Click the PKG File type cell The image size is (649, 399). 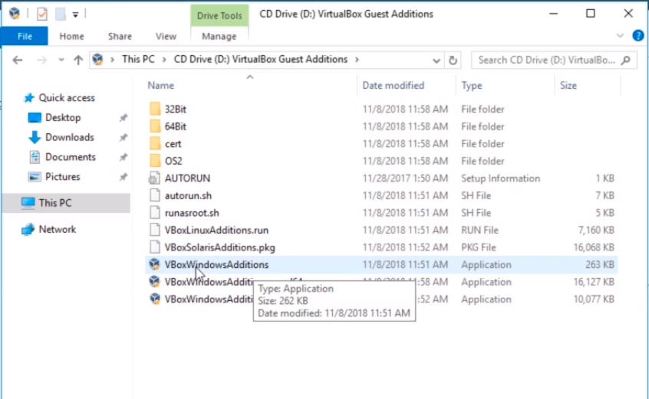tap(479, 247)
